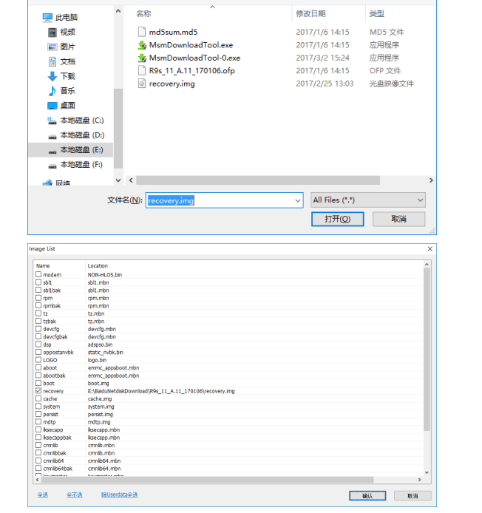Select 本地磁盘 (E:) in navigation tree

(x=81, y=150)
